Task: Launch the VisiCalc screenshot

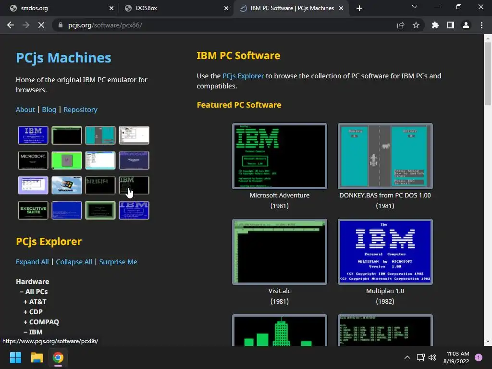Action: coord(280,252)
